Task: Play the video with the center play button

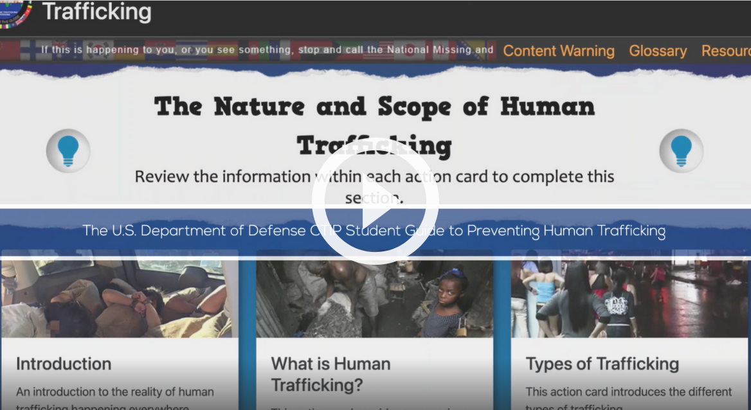Action: [x=375, y=201]
